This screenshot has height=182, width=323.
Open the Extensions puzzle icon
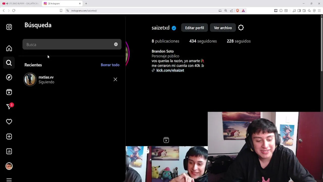(x=281, y=11)
